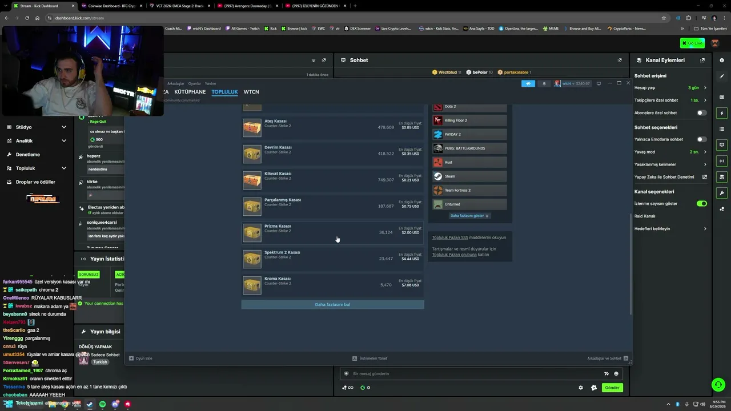Select the list icon in Kick's right rail
The image size is (731, 411).
click(722, 129)
